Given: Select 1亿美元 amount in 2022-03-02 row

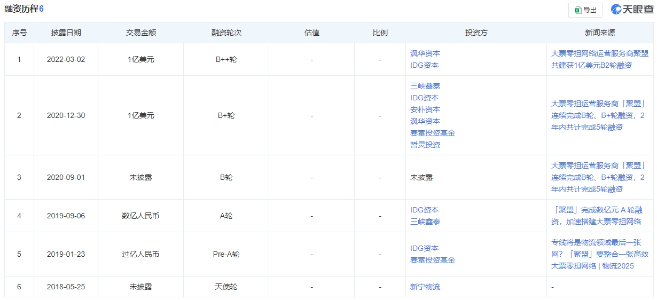Looking at the screenshot, I should tap(141, 59).
